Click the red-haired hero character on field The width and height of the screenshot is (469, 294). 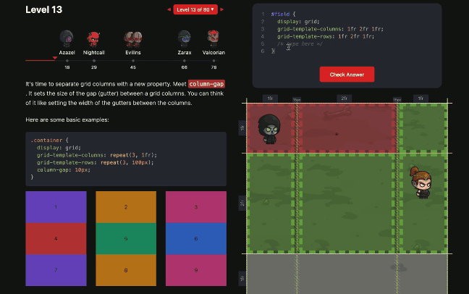click(421, 182)
